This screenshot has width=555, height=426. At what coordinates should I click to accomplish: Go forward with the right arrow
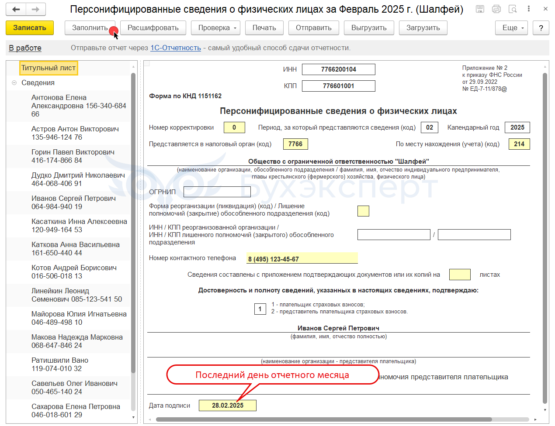point(36,9)
